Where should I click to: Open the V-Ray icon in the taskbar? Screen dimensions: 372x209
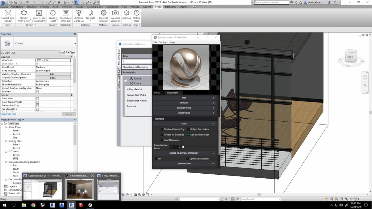click(90, 205)
